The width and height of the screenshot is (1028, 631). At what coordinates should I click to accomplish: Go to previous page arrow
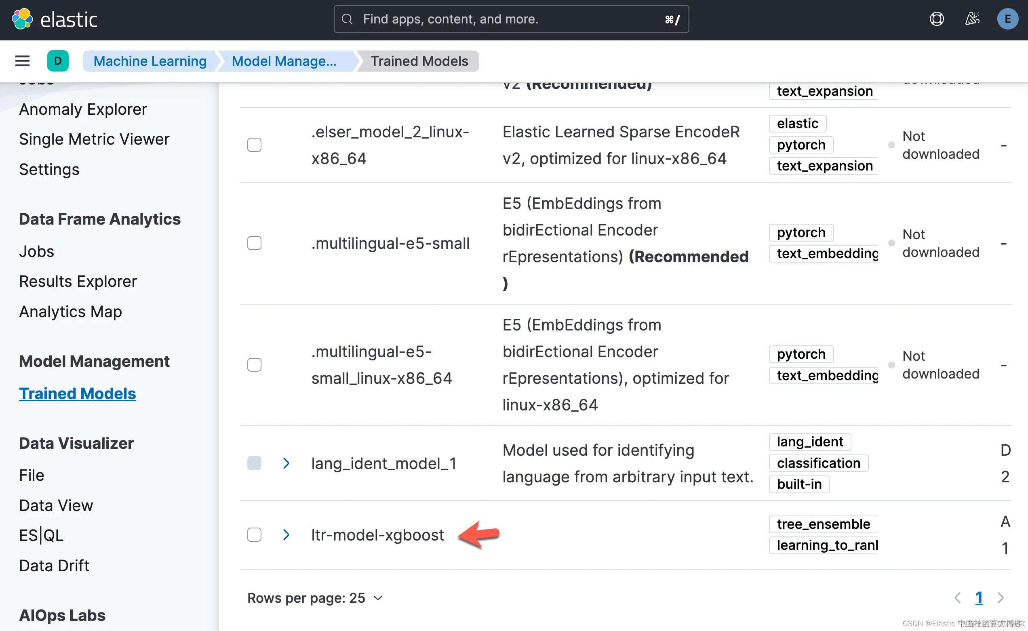pyautogui.click(x=957, y=597)
